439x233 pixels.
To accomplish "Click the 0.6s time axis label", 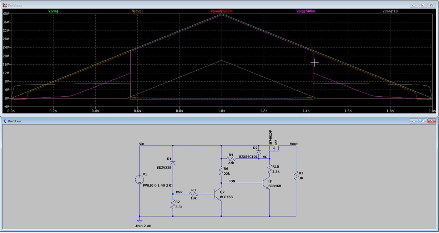I will [x=137, y=111].
